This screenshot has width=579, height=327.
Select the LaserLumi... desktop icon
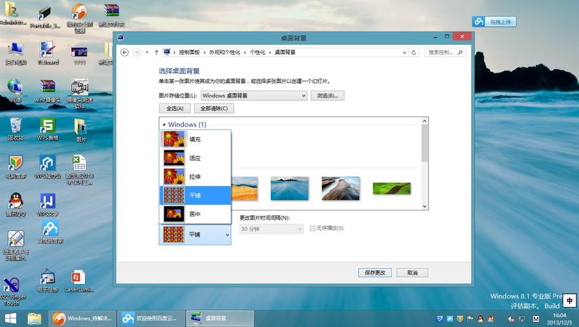click(79, 281)
